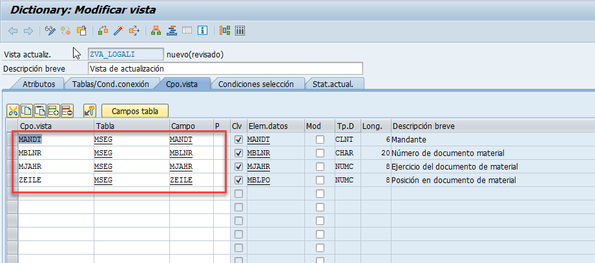Click the Tp.D column header
This screenshot has height=263, width=595.
[x=347, y=126]
